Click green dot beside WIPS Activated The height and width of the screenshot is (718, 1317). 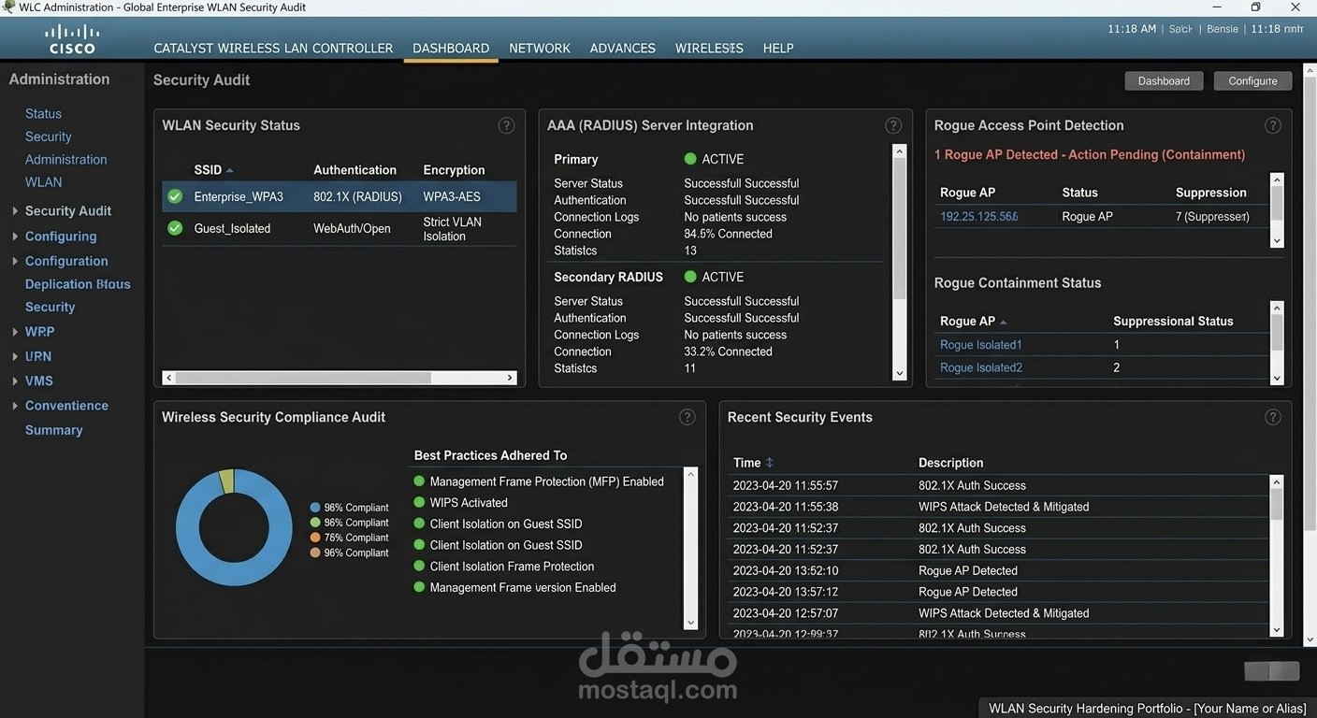419,503
